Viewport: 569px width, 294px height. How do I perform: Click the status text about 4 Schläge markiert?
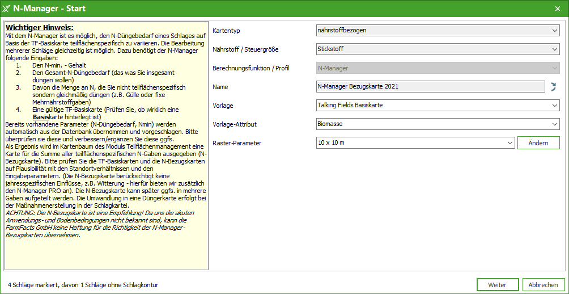[83, 284]
